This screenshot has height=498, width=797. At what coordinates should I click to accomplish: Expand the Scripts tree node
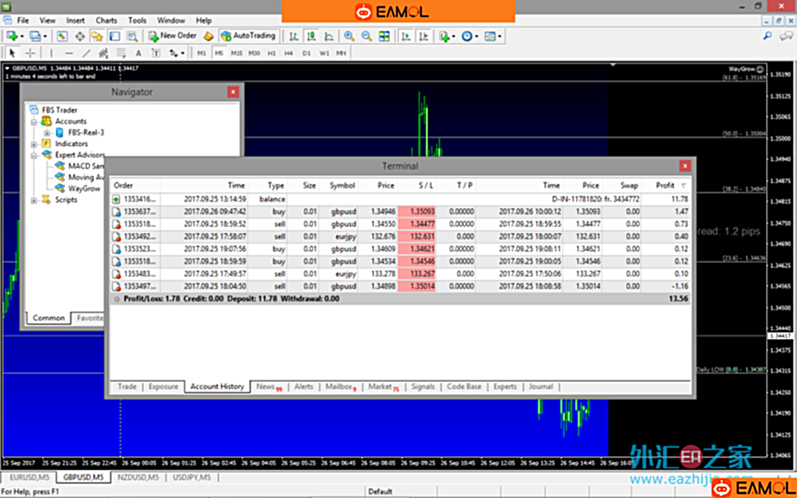pyautogui.click(x=34, y=200)
